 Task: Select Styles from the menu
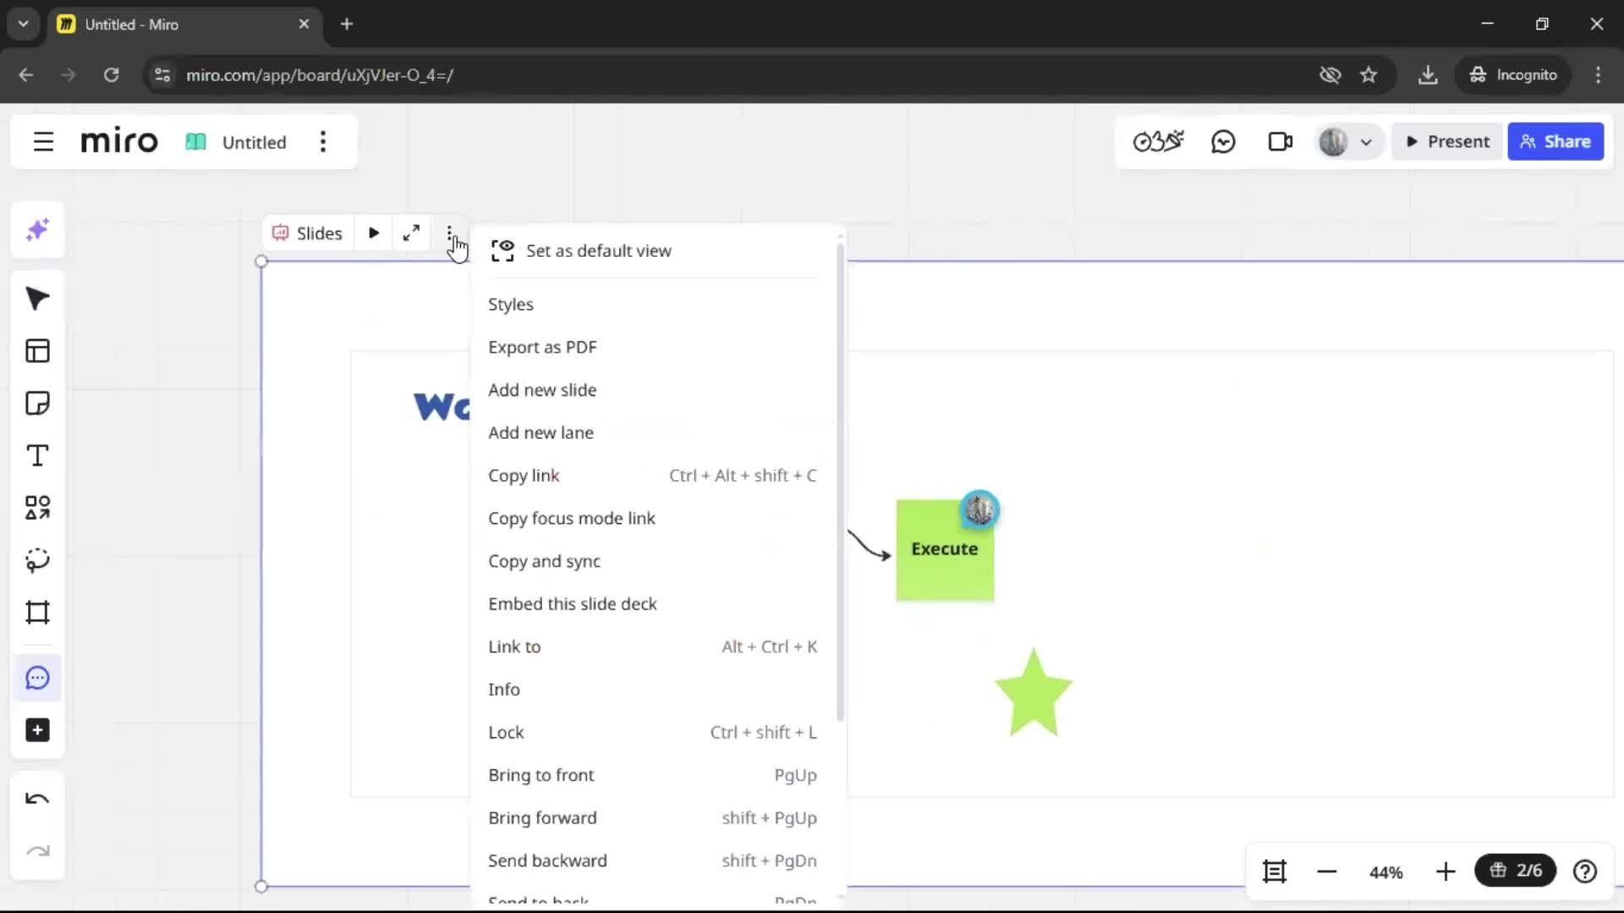(x=653, y=304)
